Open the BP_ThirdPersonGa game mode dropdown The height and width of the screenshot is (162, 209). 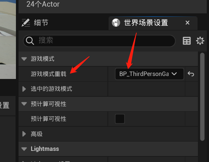tap(149, 74)
